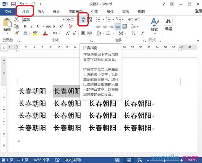Switch to Read Mode view in status bar
202x163 pixels.
click(117, 160)
